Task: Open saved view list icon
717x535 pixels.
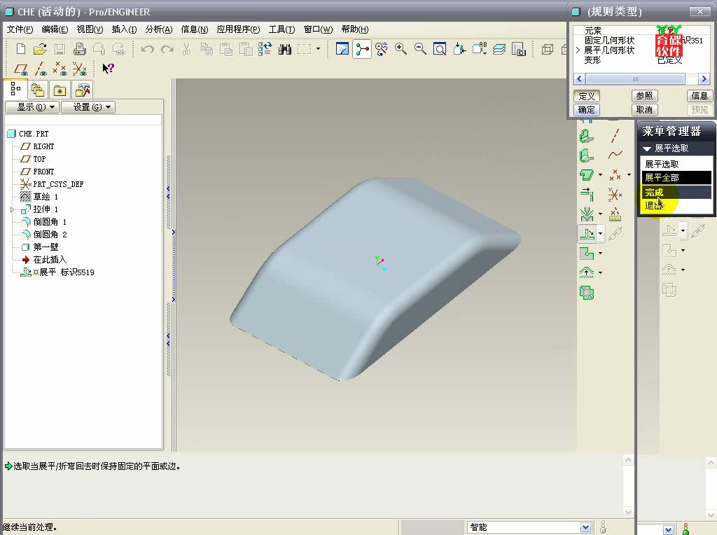Action: 479,49
